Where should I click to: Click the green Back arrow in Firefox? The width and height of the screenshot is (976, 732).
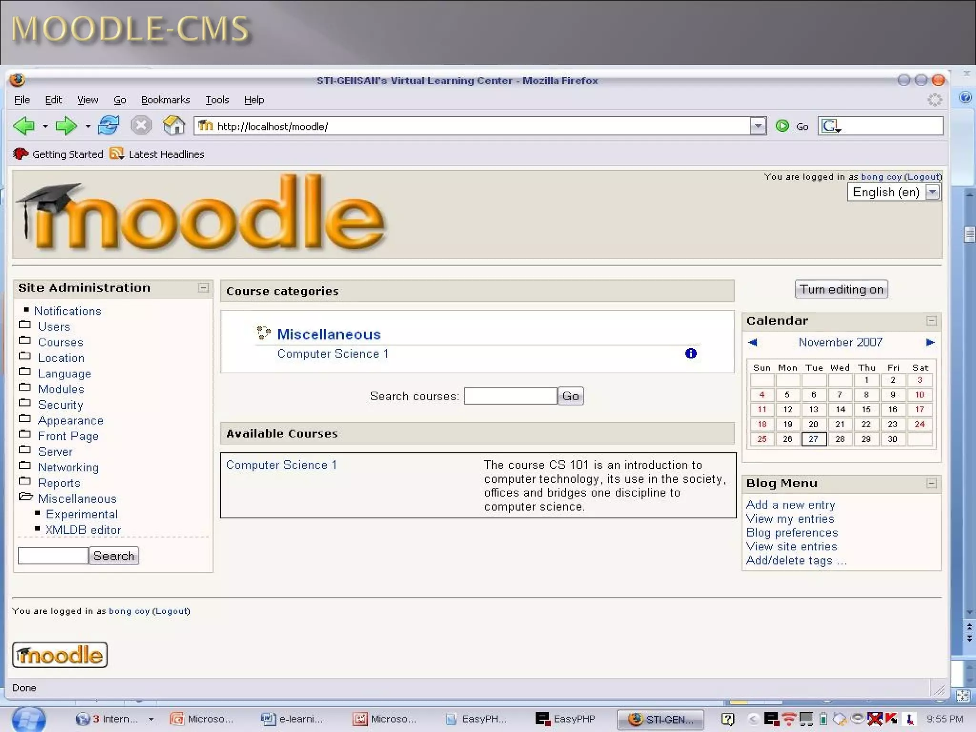tap(24, 126)
